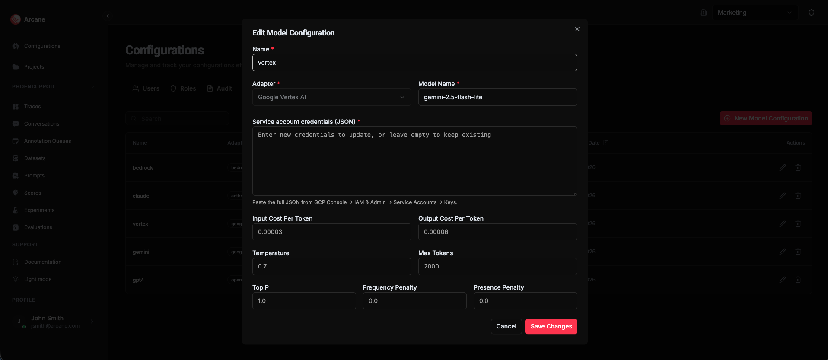Edit the bedrock row pencil icon

783,167
